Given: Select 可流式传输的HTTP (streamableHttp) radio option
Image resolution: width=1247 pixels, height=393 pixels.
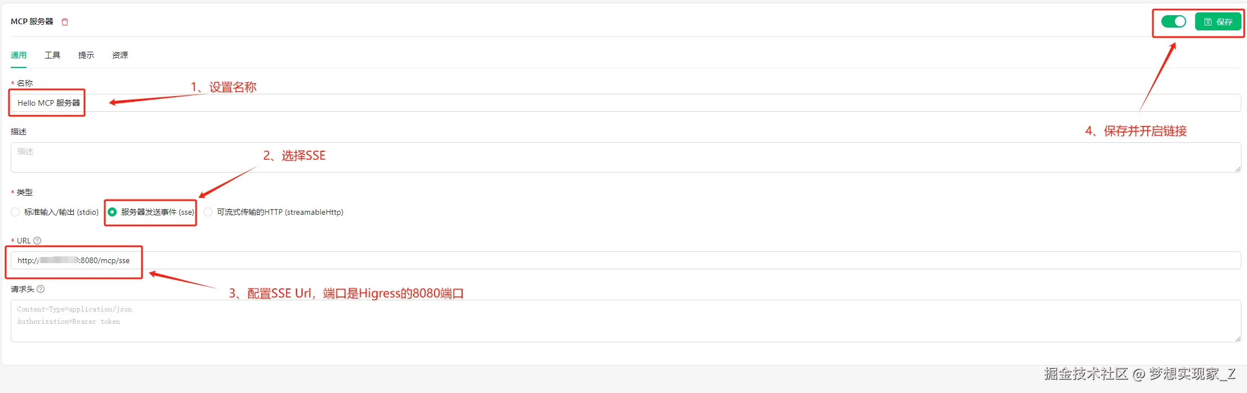Looking at the screenshot, I should coord(208,212).
